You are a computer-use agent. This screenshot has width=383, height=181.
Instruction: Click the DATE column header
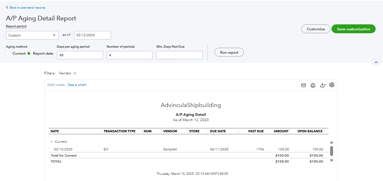coord(55,131)
